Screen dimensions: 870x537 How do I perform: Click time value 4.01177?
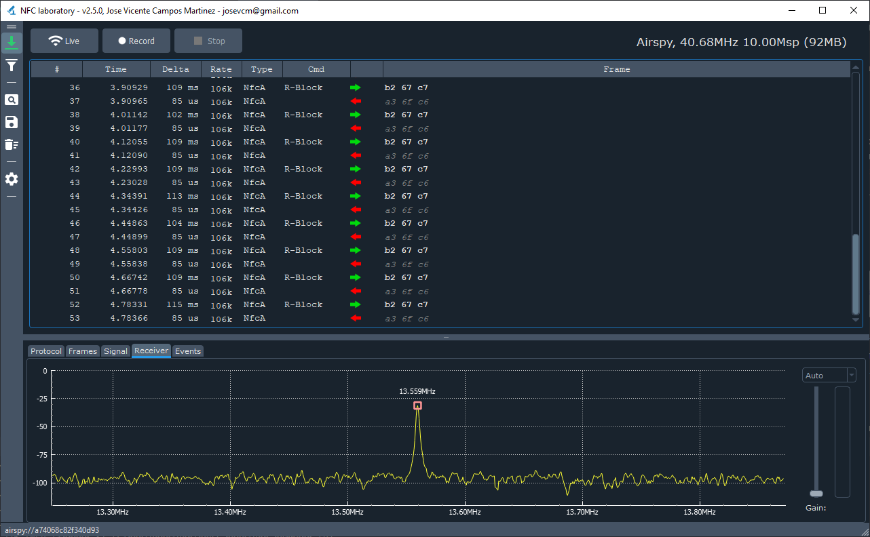[x=128, y=128]
